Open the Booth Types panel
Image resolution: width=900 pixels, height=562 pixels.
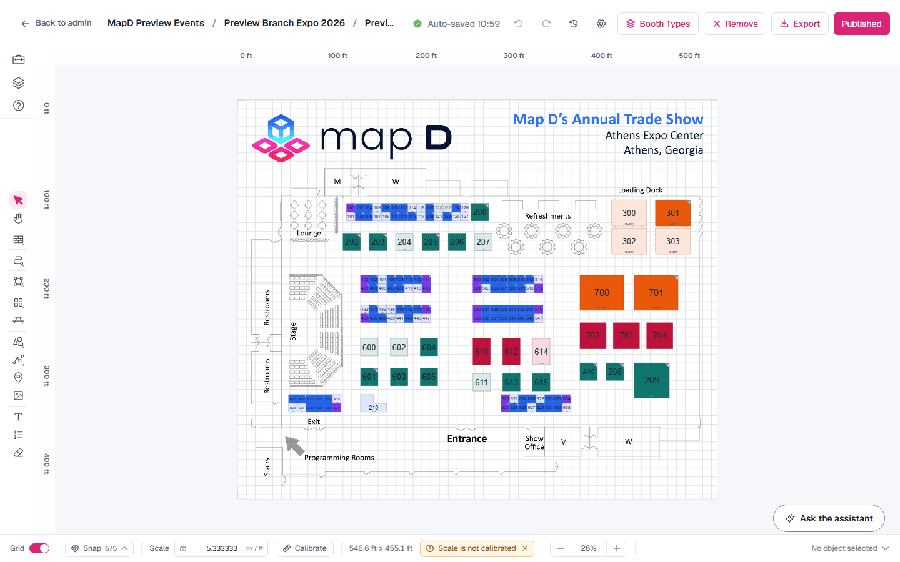[x=658, y=24]
